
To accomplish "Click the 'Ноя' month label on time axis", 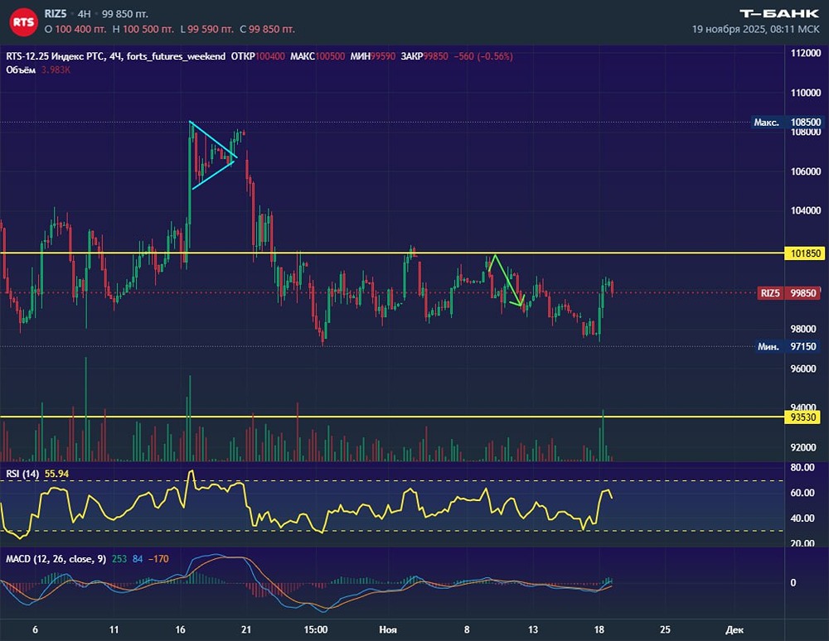I will (x=387, y=629).
